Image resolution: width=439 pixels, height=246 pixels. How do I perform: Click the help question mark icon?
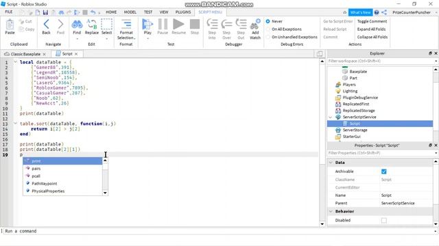click(x=377, y=12)
